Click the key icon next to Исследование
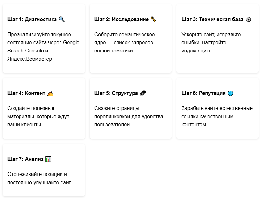This screenshot has height=198, width=261. [153, 19]
